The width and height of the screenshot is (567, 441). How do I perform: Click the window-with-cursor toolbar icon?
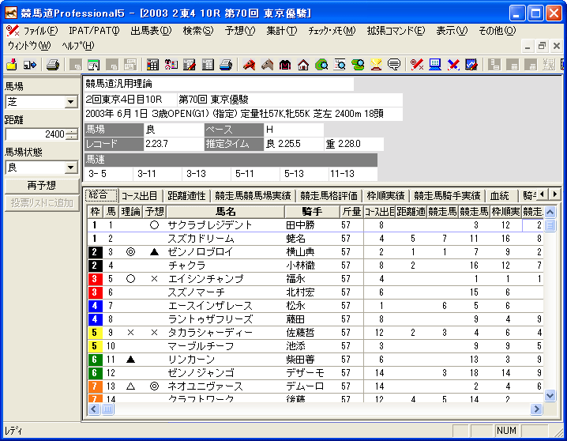point(93,65)
